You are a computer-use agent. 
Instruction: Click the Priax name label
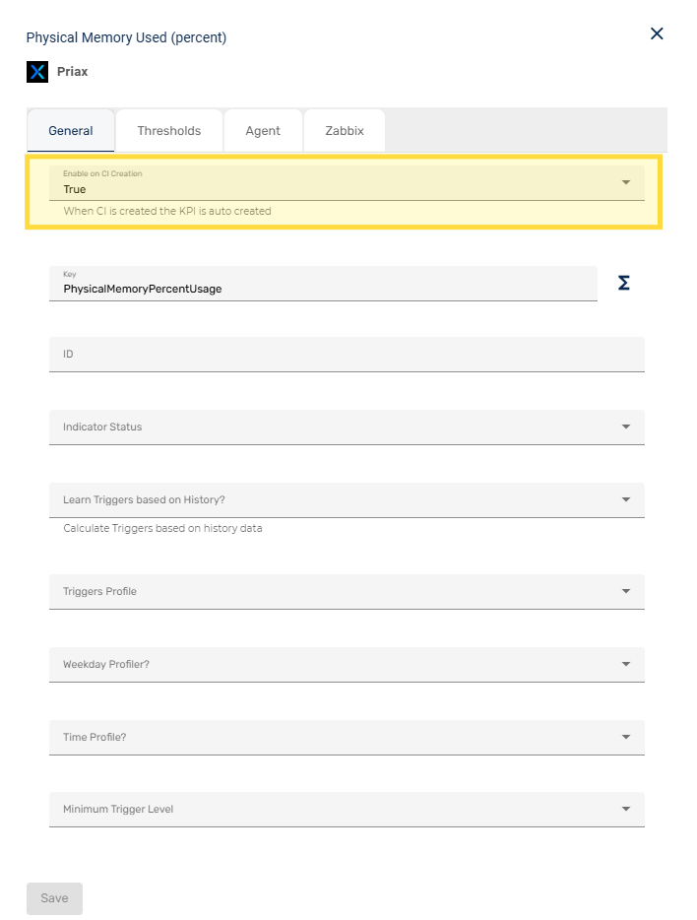click(72, 72)
